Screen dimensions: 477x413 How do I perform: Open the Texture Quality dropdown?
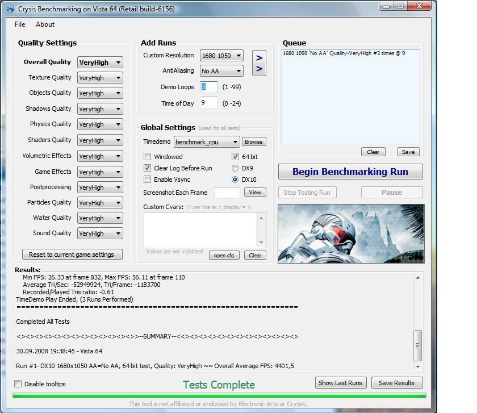coord(100,78)
